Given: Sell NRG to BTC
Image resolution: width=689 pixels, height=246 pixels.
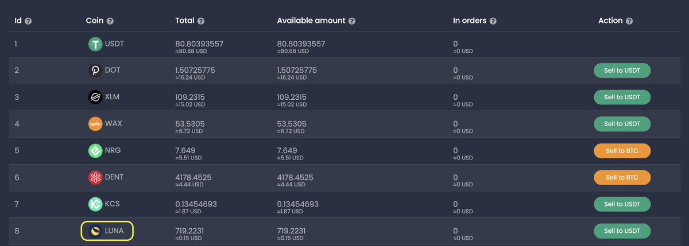Looking at the screenshot, I should coord(622,151).
